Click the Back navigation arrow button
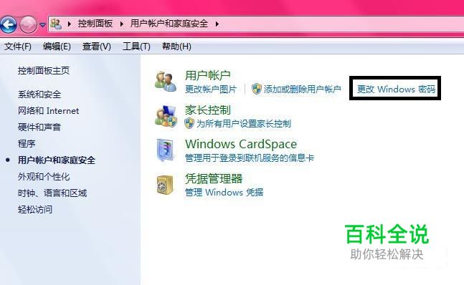 [x=9, y=24]
